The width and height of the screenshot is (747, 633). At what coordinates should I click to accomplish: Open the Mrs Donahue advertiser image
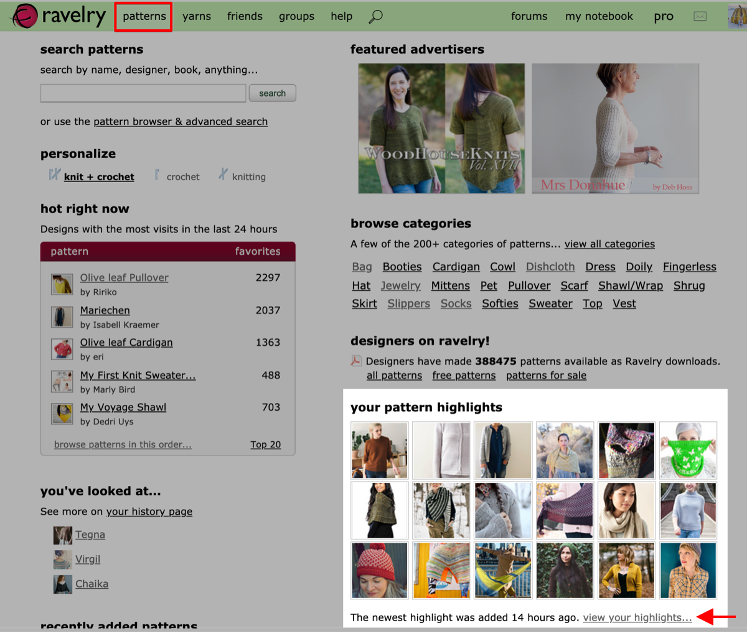(615, 128)
